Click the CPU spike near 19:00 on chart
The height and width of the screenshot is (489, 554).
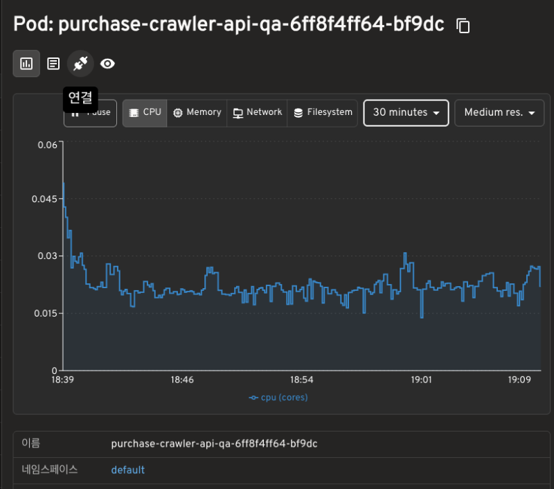click(406, 255)
